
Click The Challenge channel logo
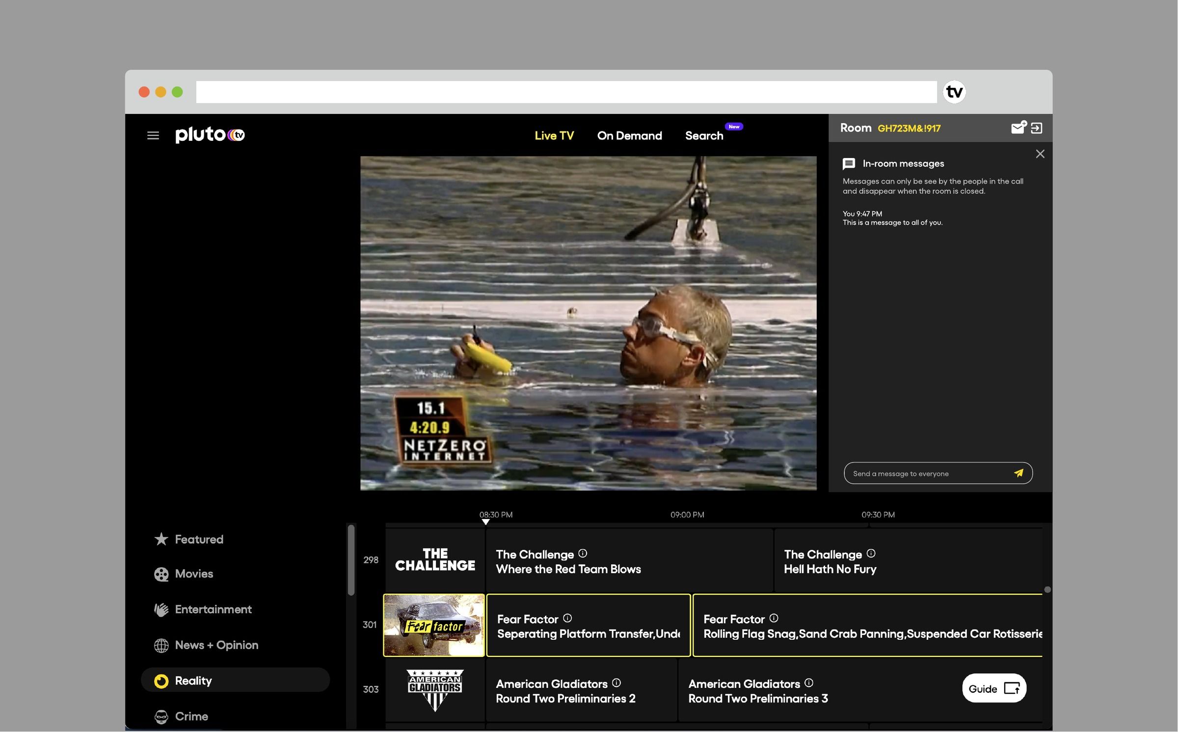click(x=435, y=560)
